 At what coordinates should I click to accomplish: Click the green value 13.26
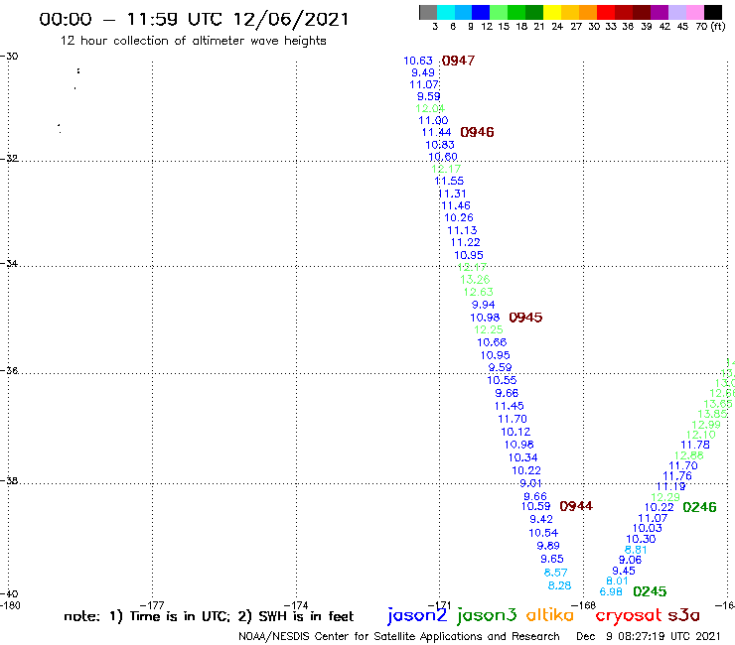475,280
